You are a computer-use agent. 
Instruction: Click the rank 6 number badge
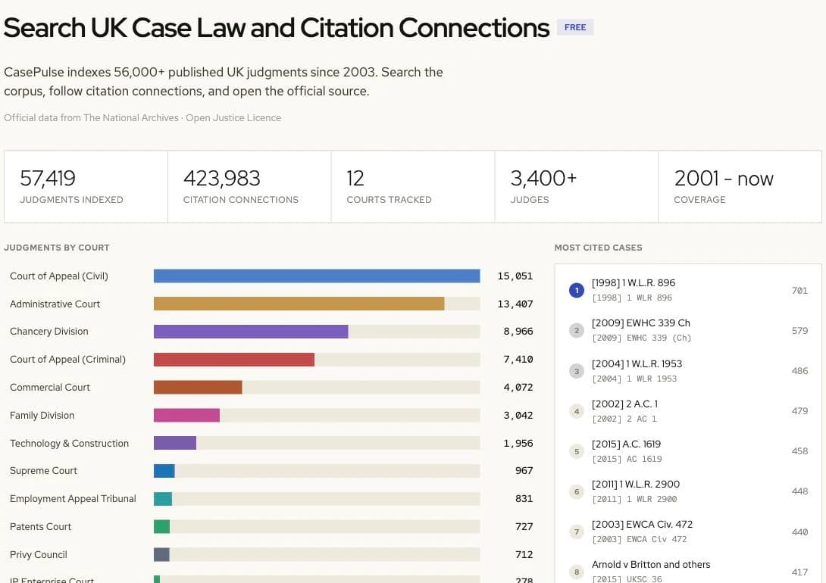tap(576, 491)
